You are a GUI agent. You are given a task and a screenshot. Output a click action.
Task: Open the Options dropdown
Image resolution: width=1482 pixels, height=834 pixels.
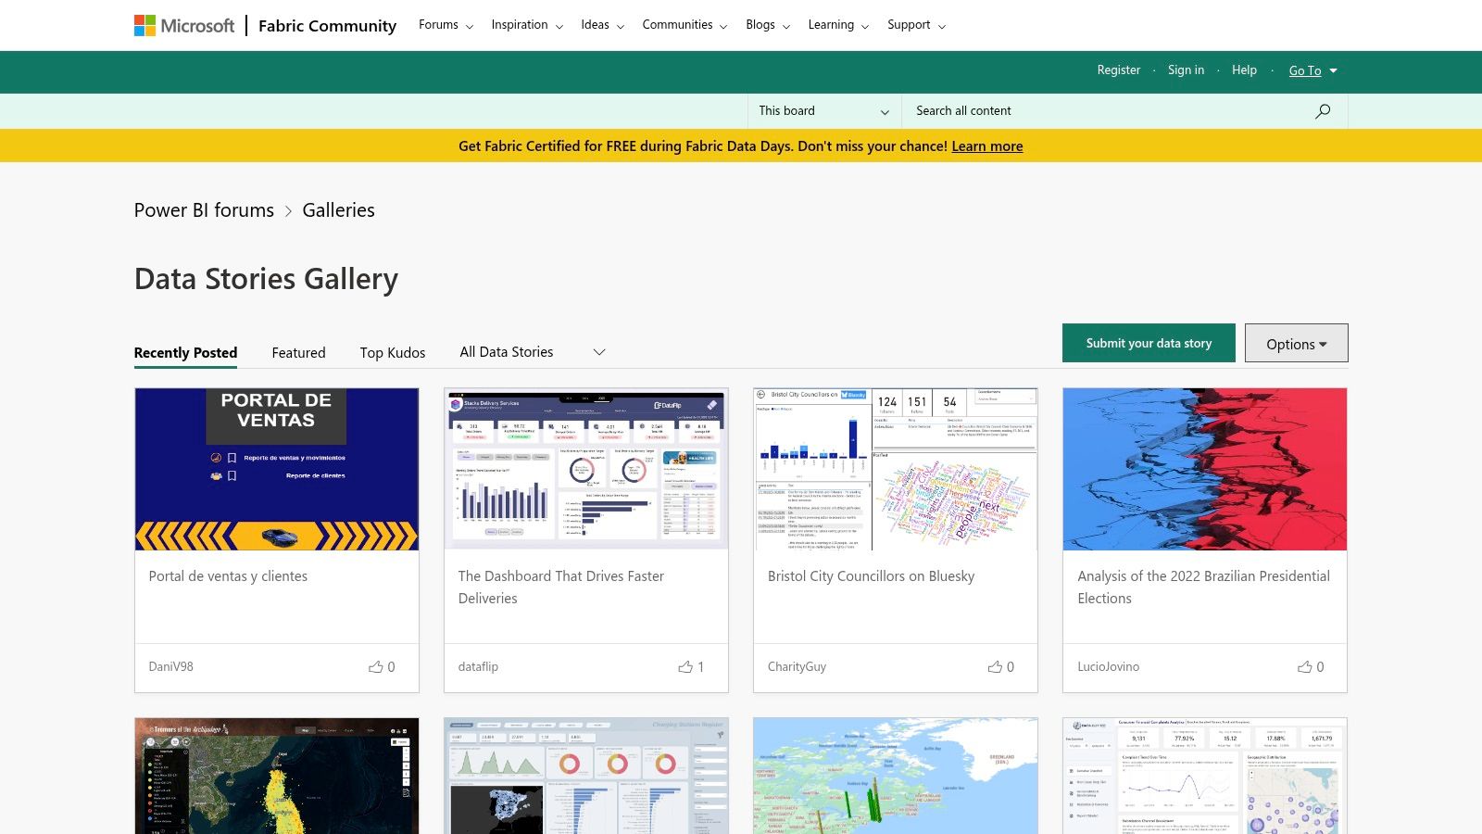(1296, 343)
